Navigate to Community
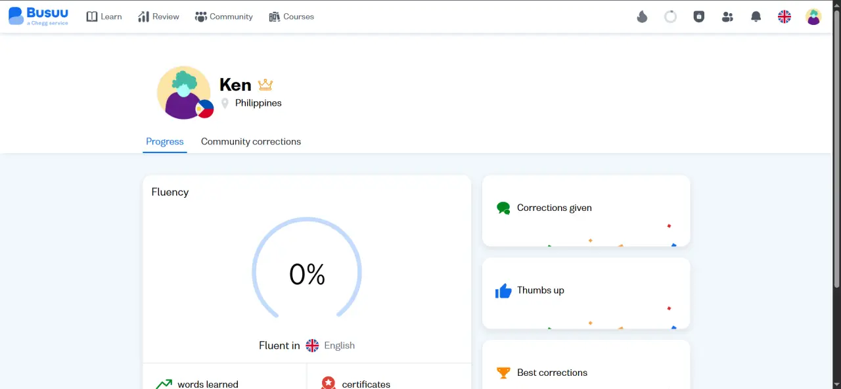841x389 pixels. click(224, 16)
